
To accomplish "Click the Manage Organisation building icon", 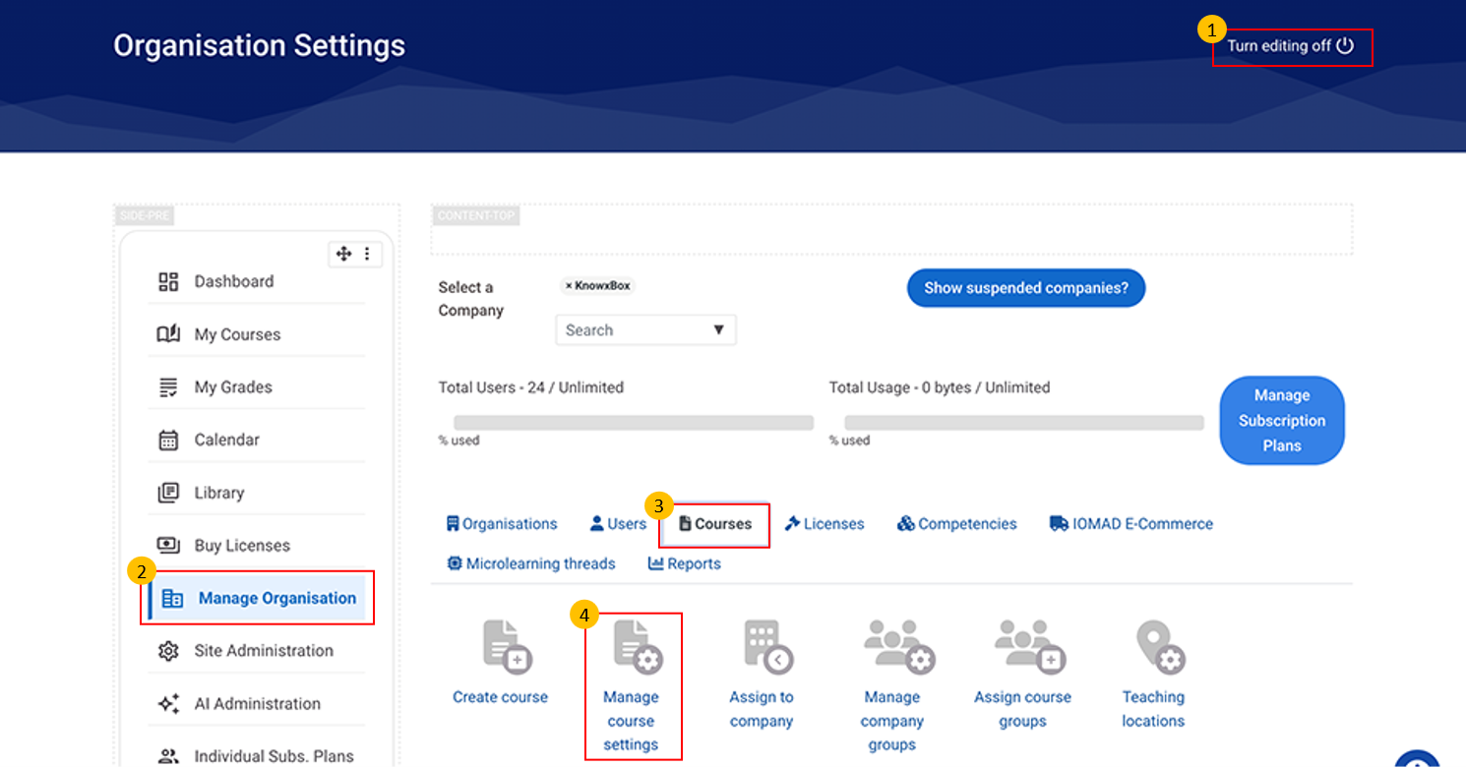I will pyautogui.click(x=172, y=599).
